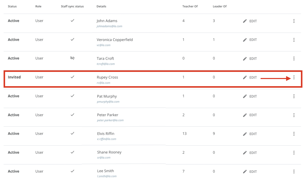Show more actions for Lee Smith
306x182 pixels.
294,171
